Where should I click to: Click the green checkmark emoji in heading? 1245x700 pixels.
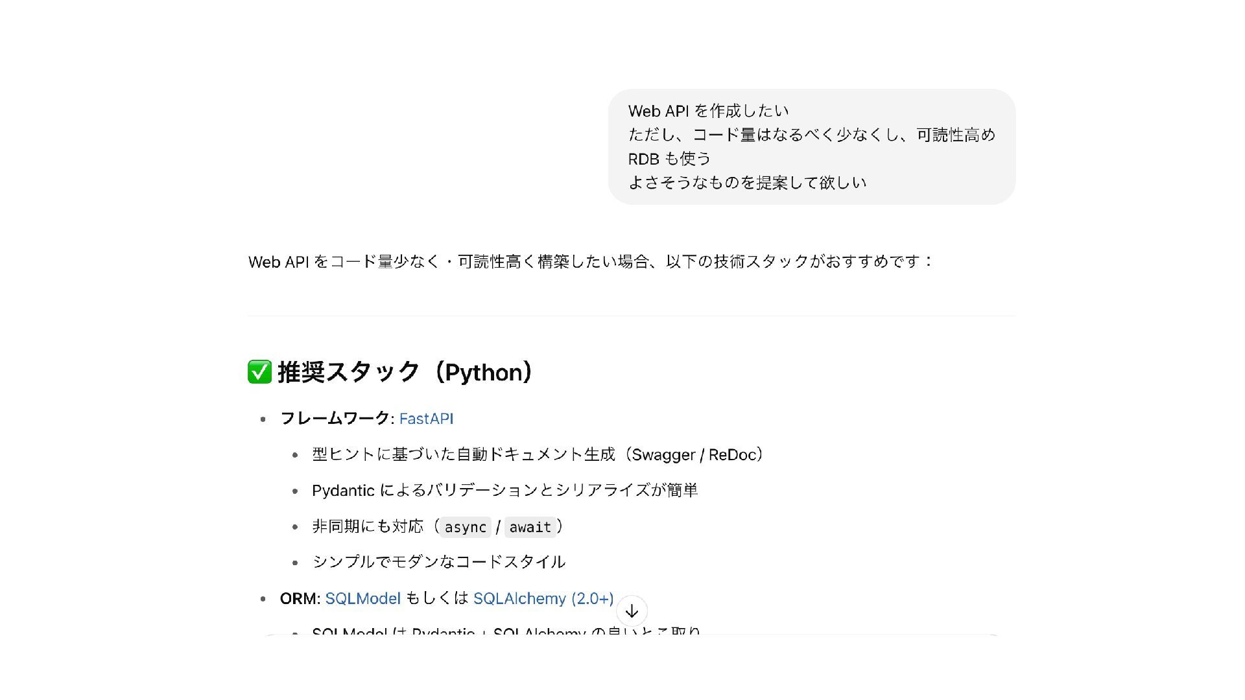click(x=259, y=372)
